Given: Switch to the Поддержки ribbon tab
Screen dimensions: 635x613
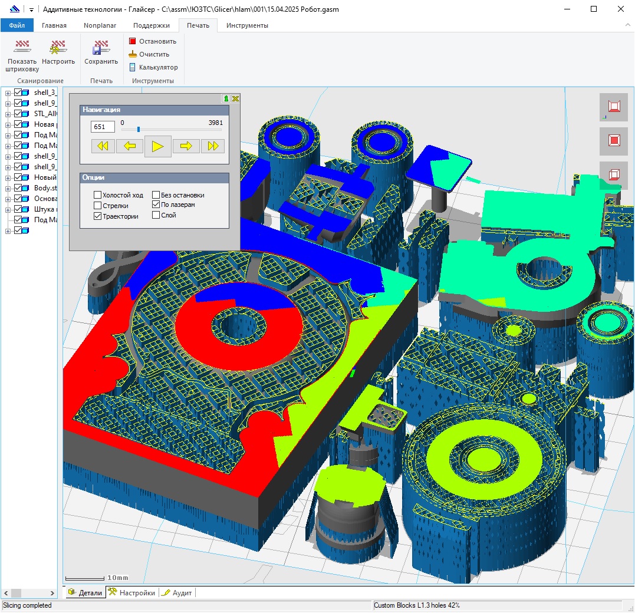Looking at the screenshot, I should [152, 25].
